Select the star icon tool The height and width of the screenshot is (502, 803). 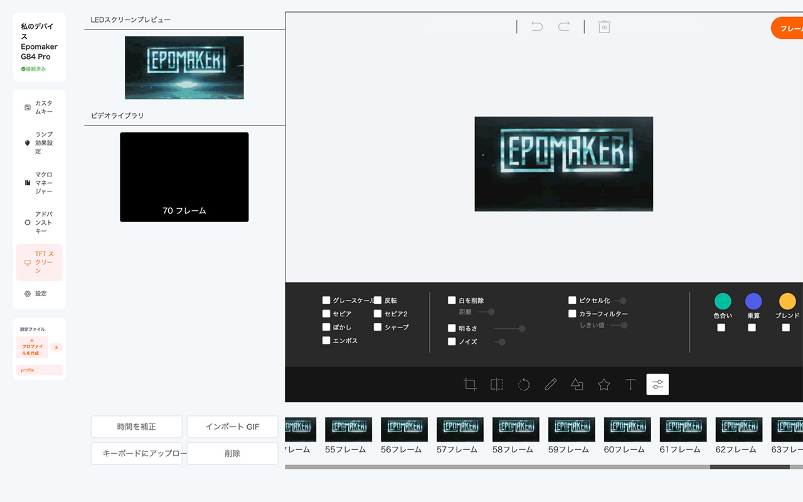pyautogui.click(x=604, y=385)
